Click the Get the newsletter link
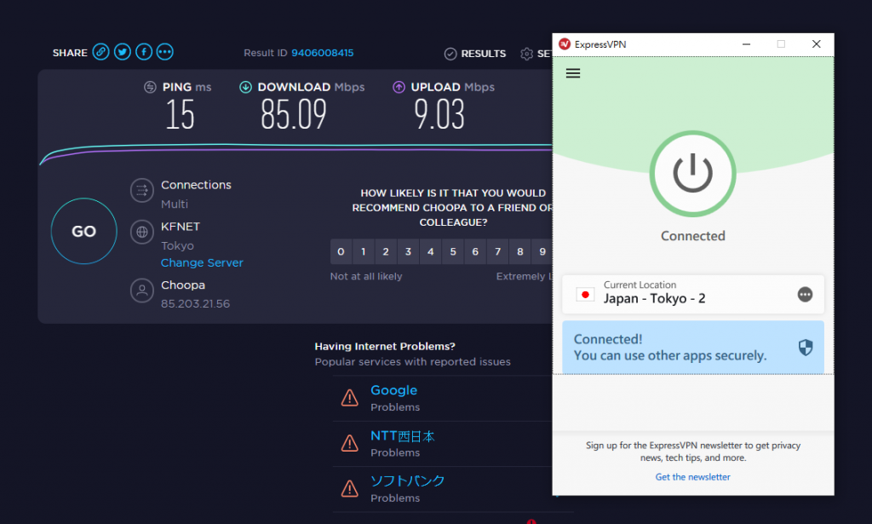The image size is (872, 524). pyautogui.click(x=693, y=477)
